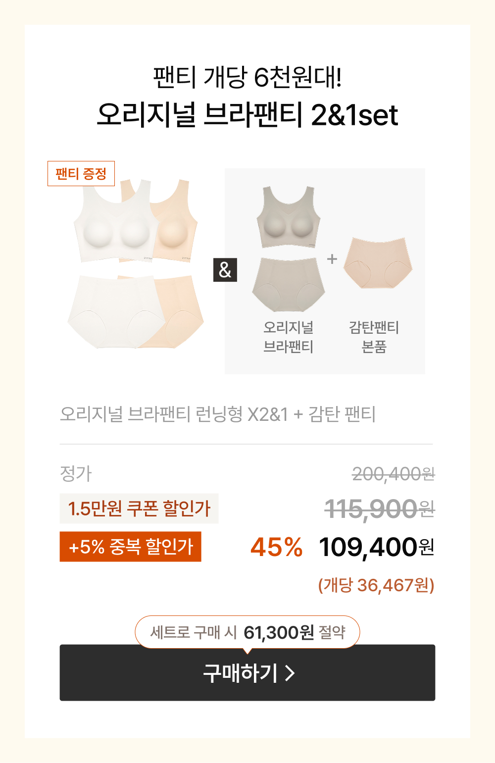Image resolution: width=495 pixels, height=763 pixels.
Task: Click the 구매하기 purchase button
Action: click(247, 672)
